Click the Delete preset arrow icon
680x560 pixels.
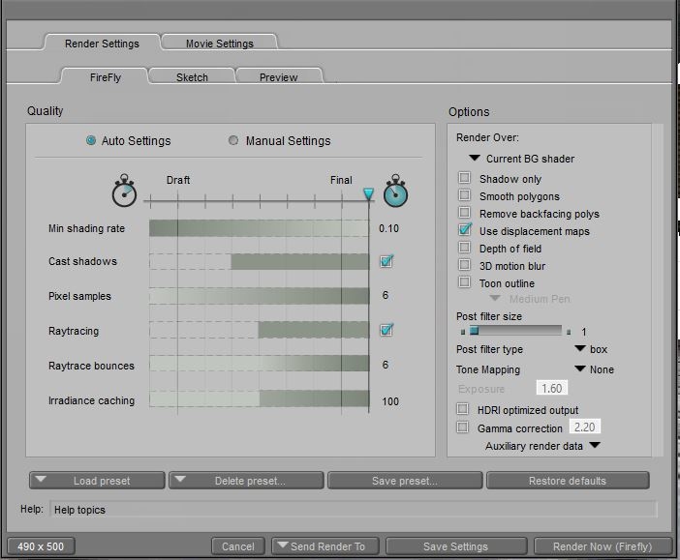(x=179, y=480)
